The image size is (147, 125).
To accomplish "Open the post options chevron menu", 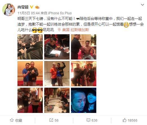I will coord(142,4).
